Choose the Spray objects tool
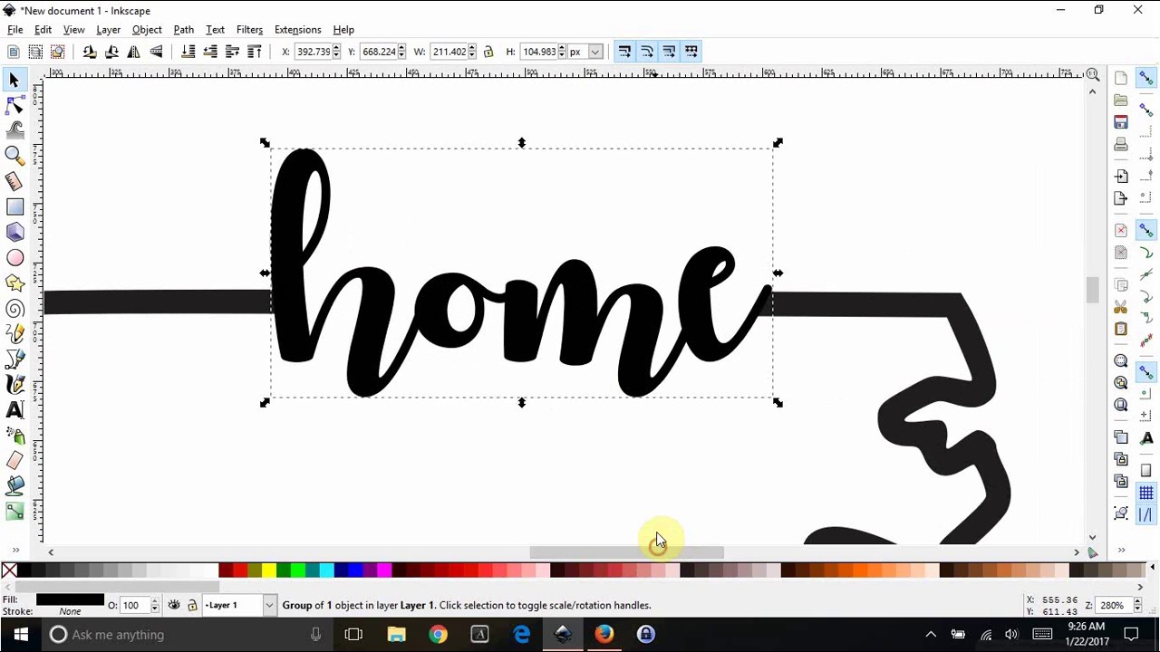This screenshot has height=652, width=1160. point(14,436)
